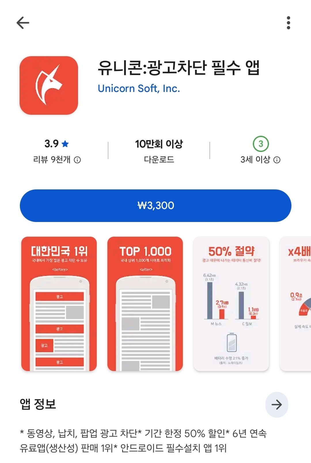
Task: Tap the blue rating star icon
Action: point(65,144)
